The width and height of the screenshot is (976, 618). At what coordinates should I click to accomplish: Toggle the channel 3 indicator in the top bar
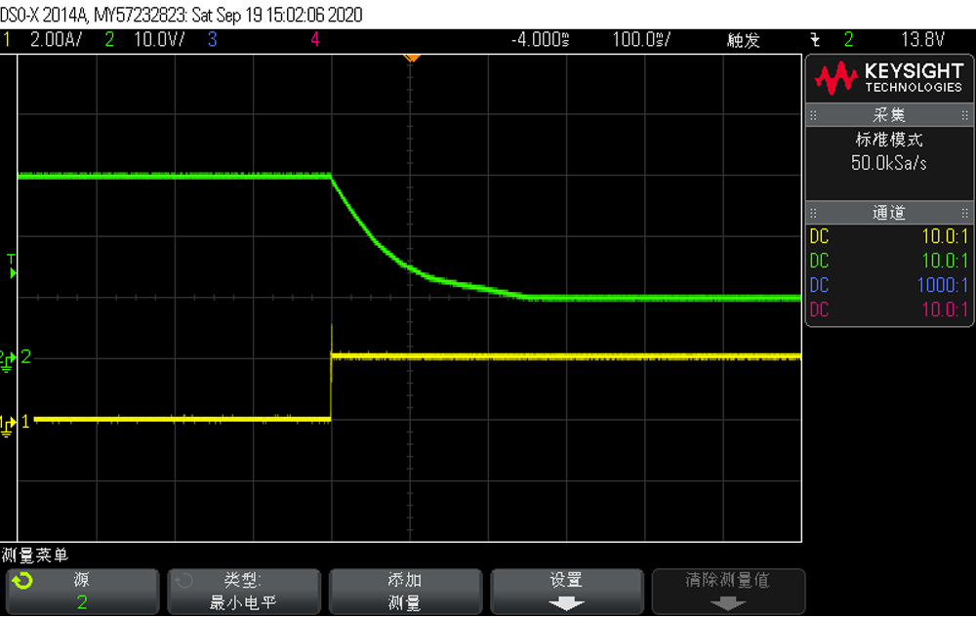(x=212, y=40)
